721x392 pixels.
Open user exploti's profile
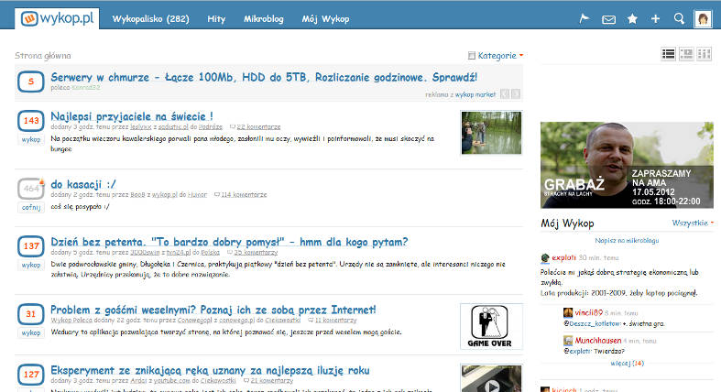pyautogui.click(x=563, y=257)
